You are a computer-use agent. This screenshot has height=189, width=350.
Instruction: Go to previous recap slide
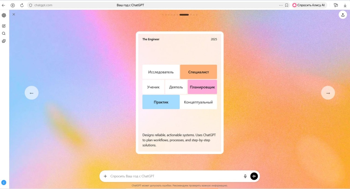tap(32, 93)
